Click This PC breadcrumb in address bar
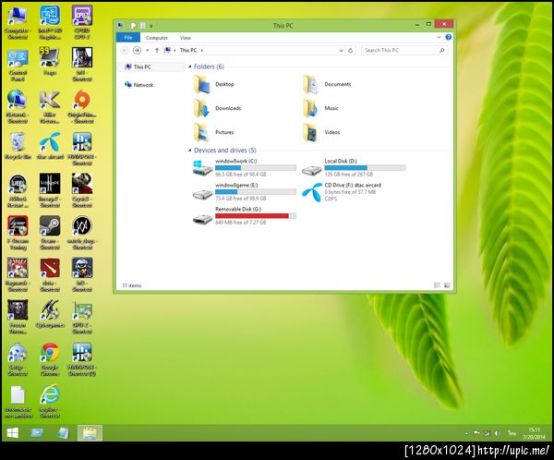The width and height of the screenshot is (554, 460). coord(188,51)
